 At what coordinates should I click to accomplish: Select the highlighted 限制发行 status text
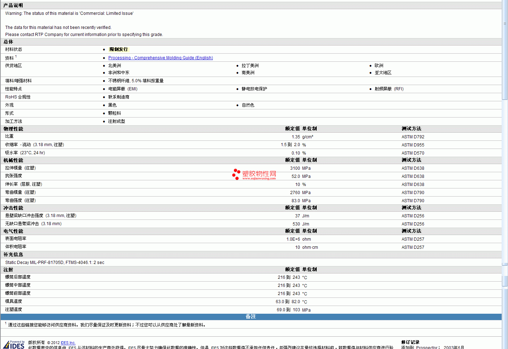point(119,49)
